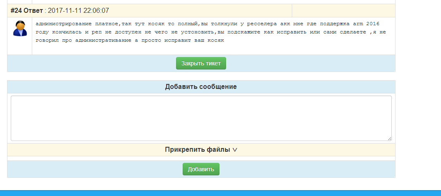
Task: Click the chevron arrow beside Прикрепить файлы
Action: [x=235, y=150]
